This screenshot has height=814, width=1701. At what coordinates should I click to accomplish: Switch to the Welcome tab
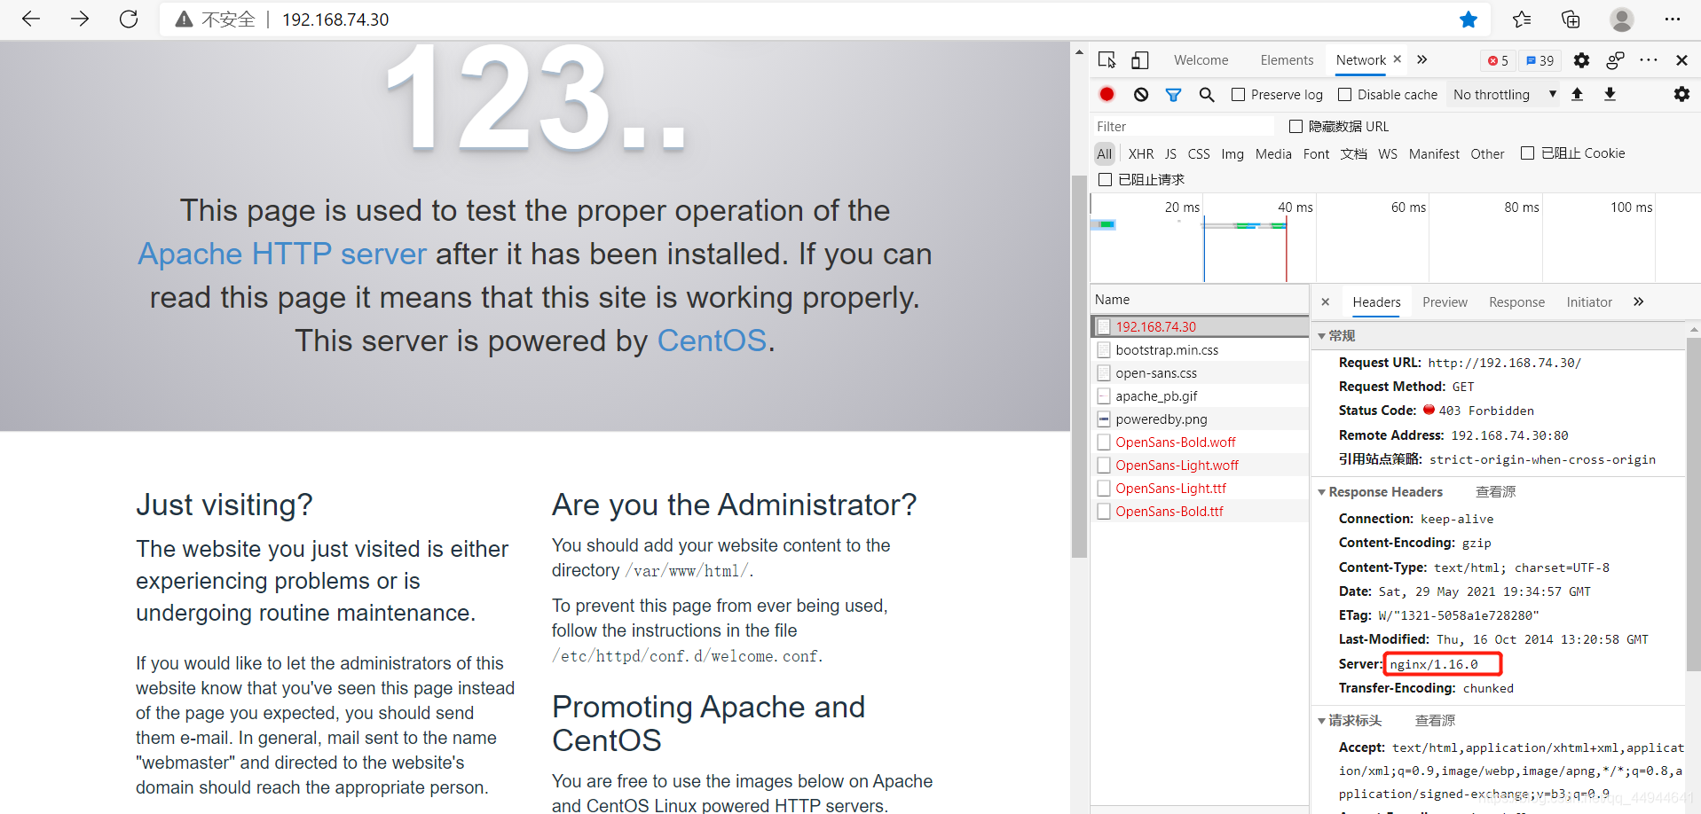click(x=1201, y=59)
